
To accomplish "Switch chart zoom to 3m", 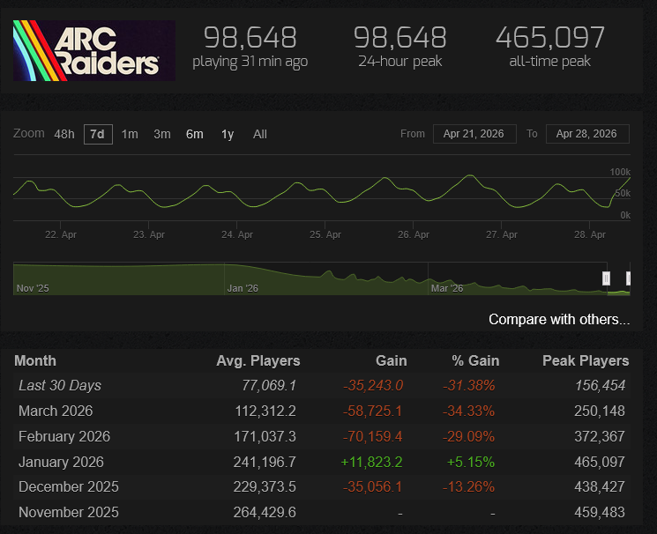I will point(161,134).
